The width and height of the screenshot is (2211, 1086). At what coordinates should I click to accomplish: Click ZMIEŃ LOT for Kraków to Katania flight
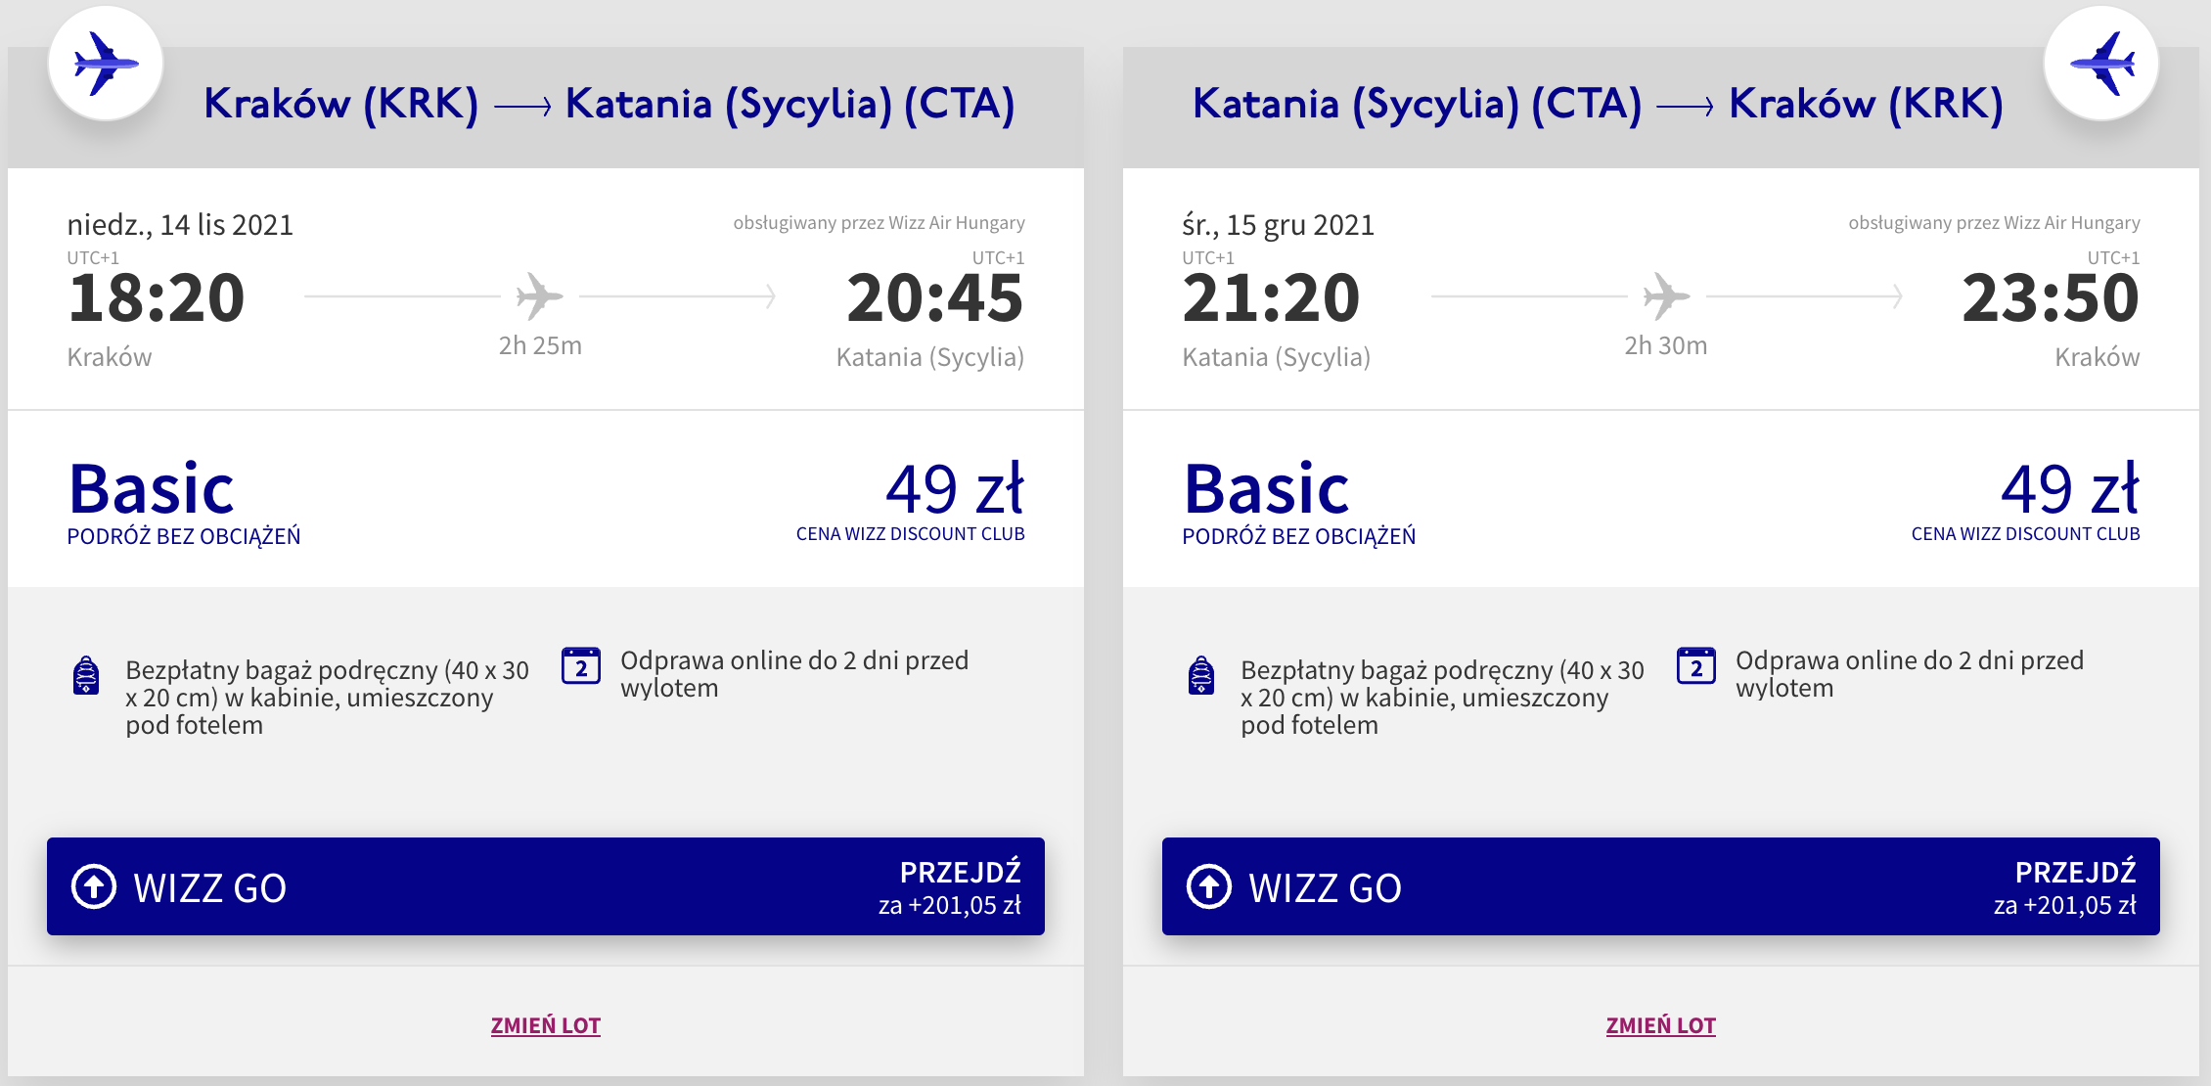[546, 1025]
